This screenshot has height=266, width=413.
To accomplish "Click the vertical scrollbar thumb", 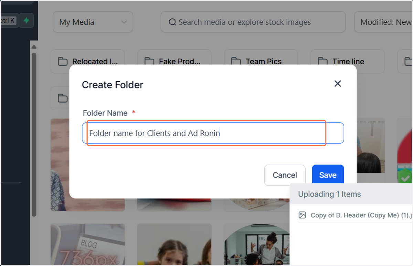I will click(x=34, y=134).
